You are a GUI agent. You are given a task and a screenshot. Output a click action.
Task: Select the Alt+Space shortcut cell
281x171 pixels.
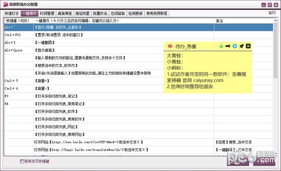tap(19, 51)
